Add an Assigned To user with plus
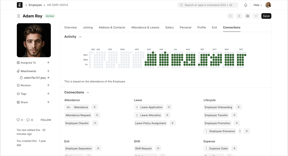288x156 pixels. (x=48, y=63)
